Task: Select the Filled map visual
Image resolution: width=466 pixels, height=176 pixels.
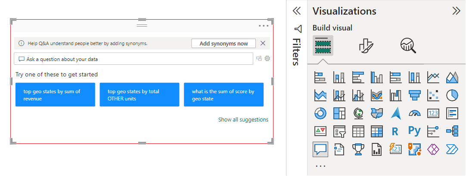Action: click(x=377, y=113)
